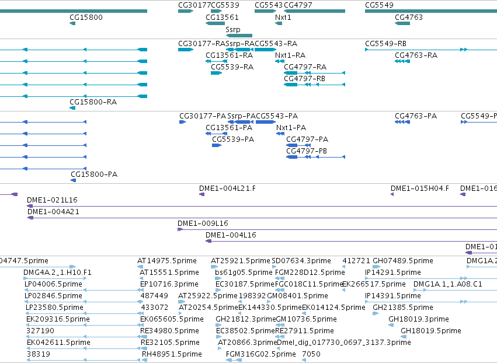Open the CG13561 gene label
This screenshot has height=363, width=497.
222,17
